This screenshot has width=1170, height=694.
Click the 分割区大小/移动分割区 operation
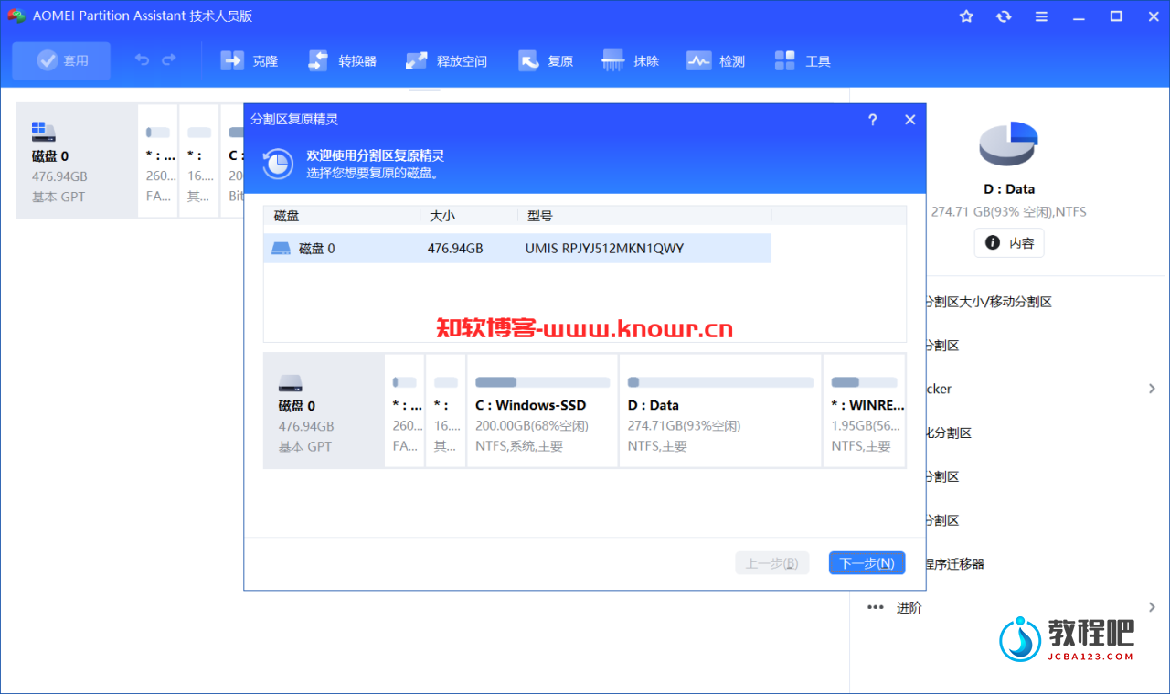tap(989, 302)
